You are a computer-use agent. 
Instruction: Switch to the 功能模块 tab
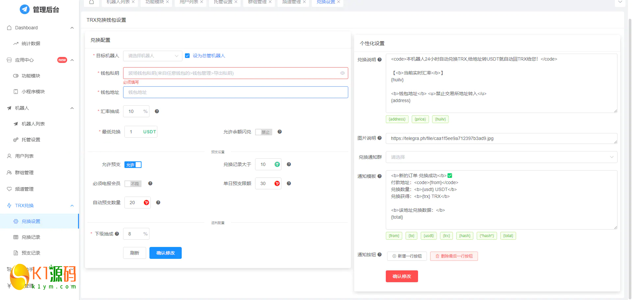click(x=155, y=2)
